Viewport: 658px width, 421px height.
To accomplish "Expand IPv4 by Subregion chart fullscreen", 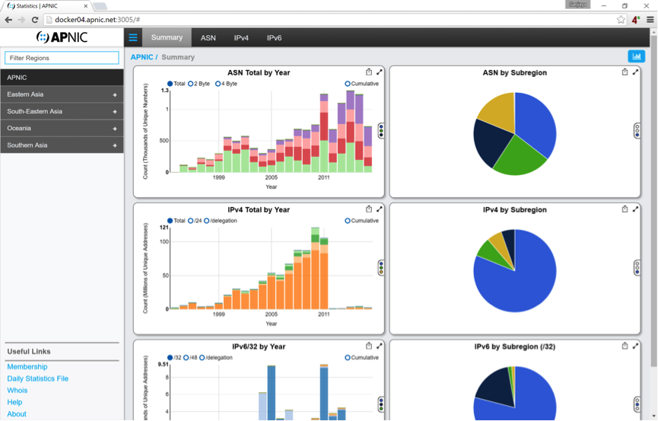I will [x=635, y=209].
